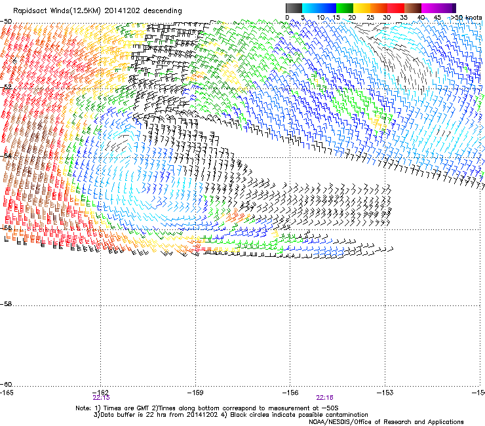
Task: Click the red 30-35 knots legend segment
Action: 396,8
